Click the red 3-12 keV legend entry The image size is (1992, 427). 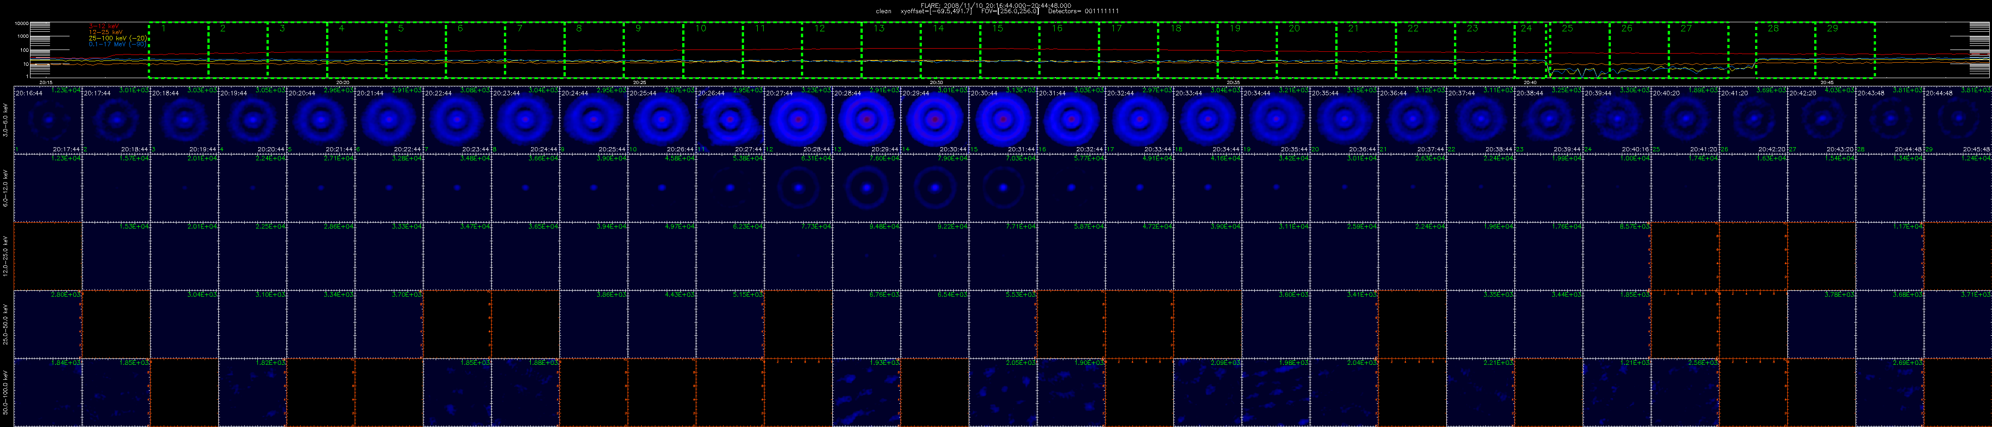coord(104,26)
